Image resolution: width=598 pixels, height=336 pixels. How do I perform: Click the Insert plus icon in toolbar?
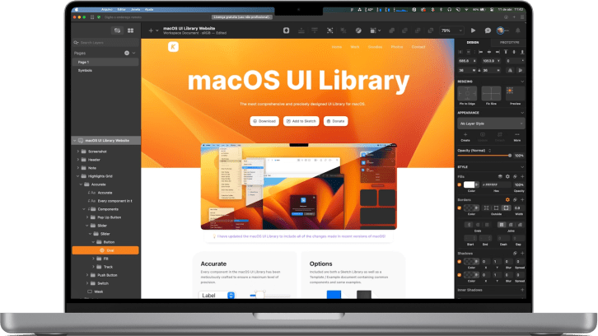(x=152, y=30)
